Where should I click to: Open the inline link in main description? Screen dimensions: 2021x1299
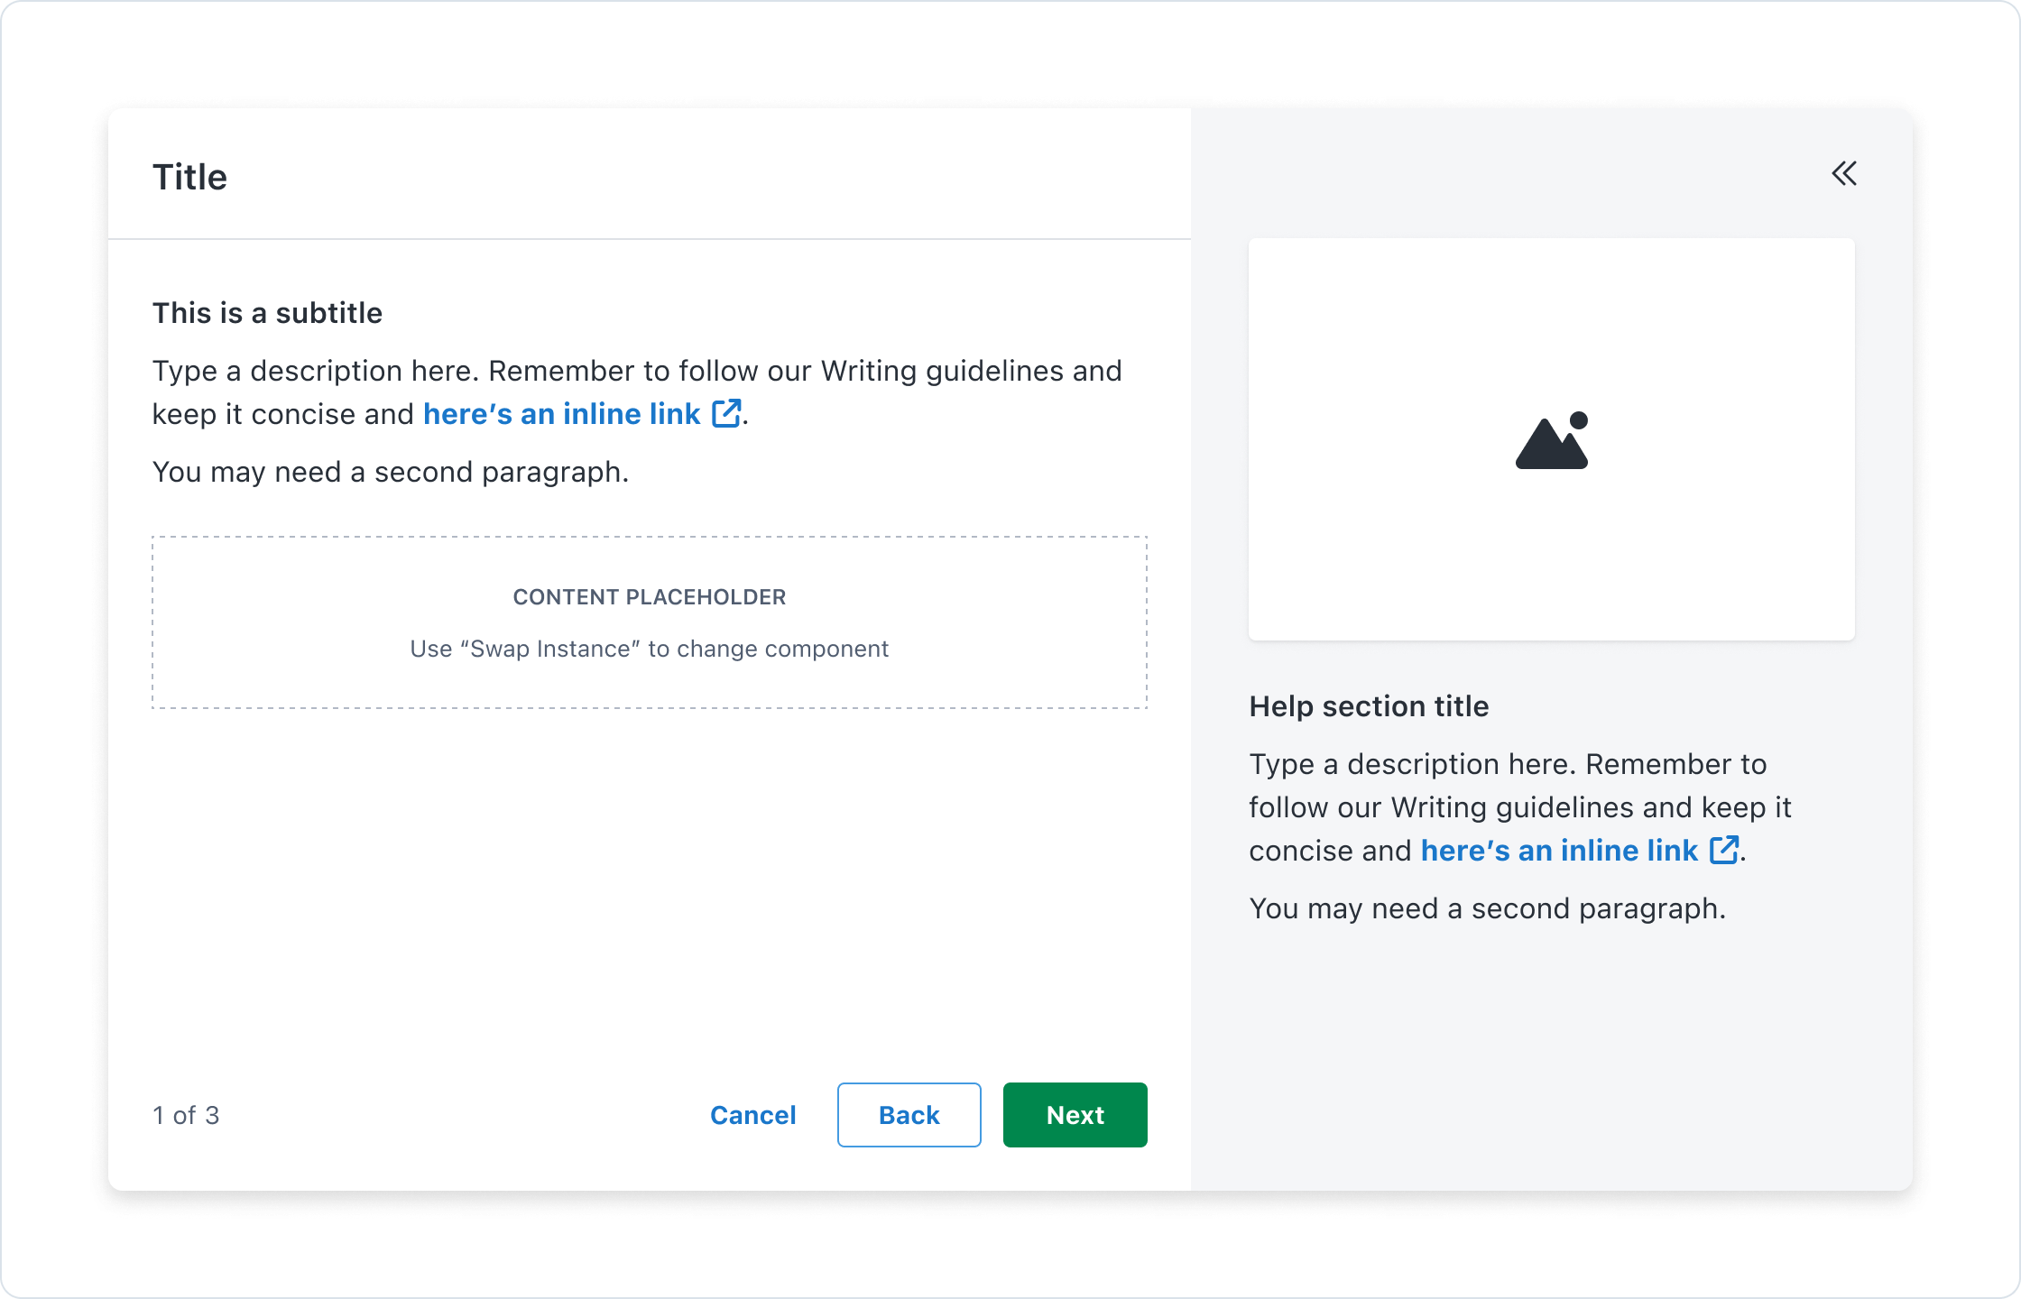click(x=561, y=414)
